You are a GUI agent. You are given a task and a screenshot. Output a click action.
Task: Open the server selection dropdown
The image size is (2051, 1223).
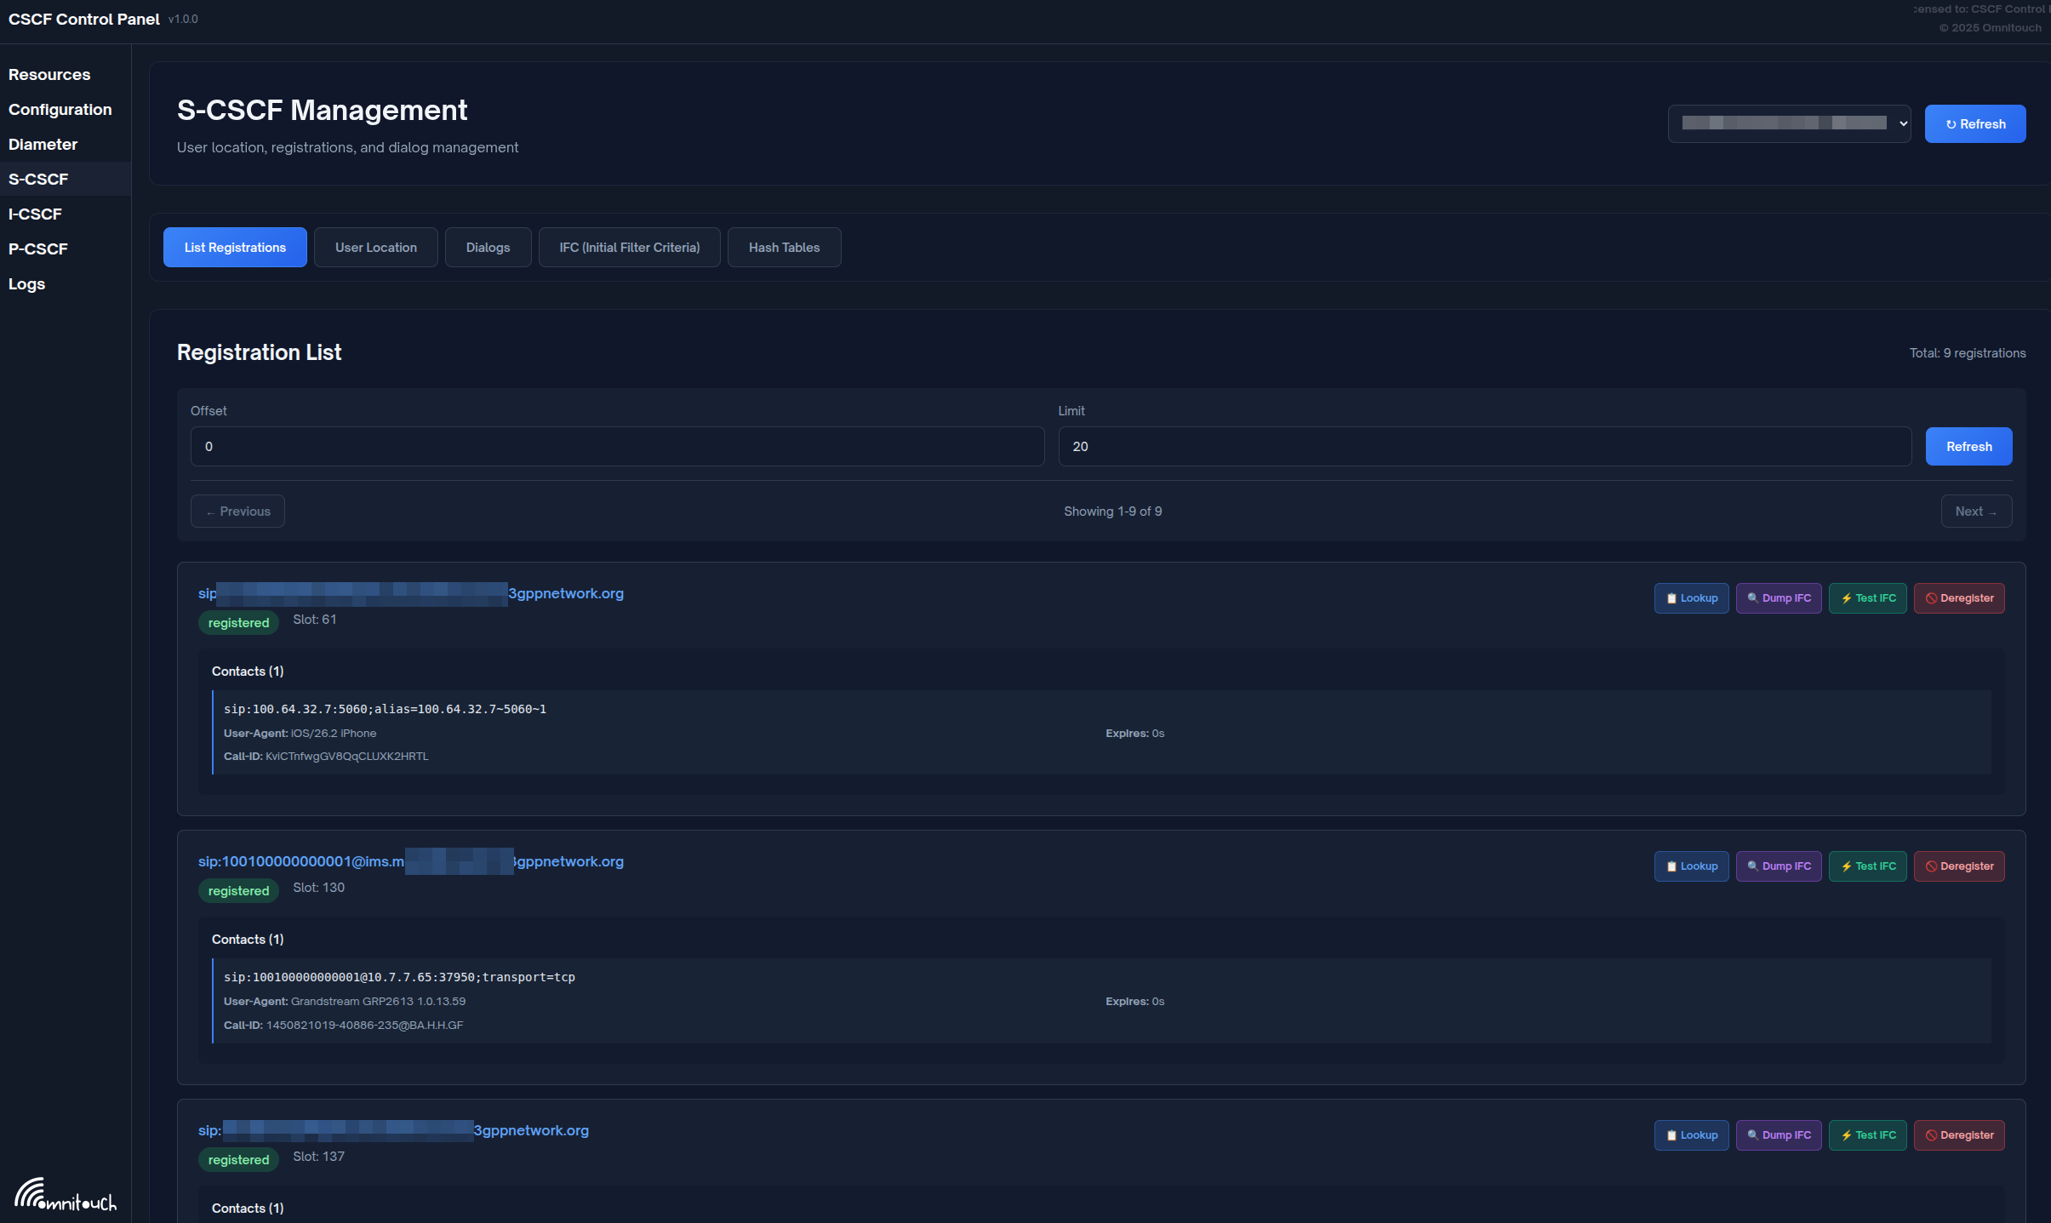(x=1789, y=124)
